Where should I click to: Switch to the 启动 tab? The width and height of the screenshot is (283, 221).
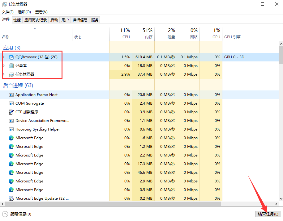tap(54, 20)
